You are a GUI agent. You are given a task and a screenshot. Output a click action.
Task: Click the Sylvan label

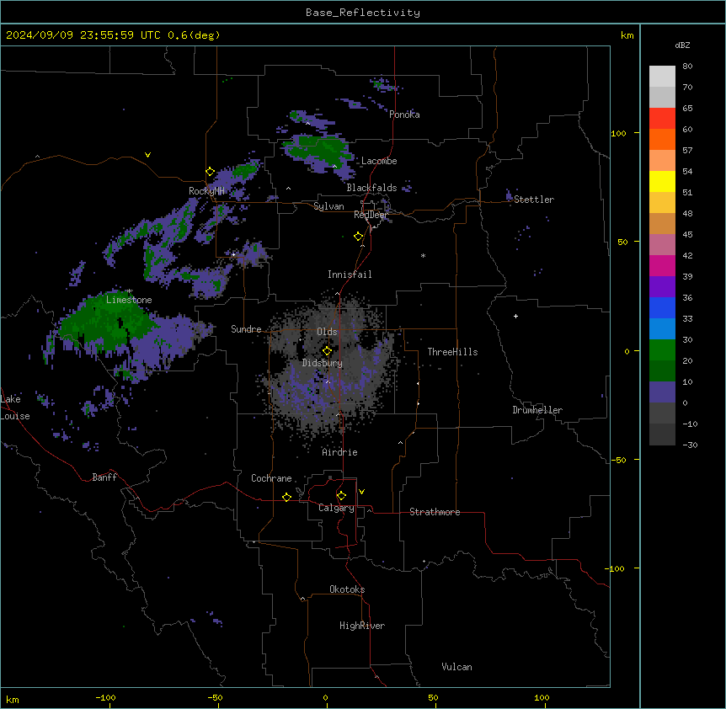coord(328,206)
